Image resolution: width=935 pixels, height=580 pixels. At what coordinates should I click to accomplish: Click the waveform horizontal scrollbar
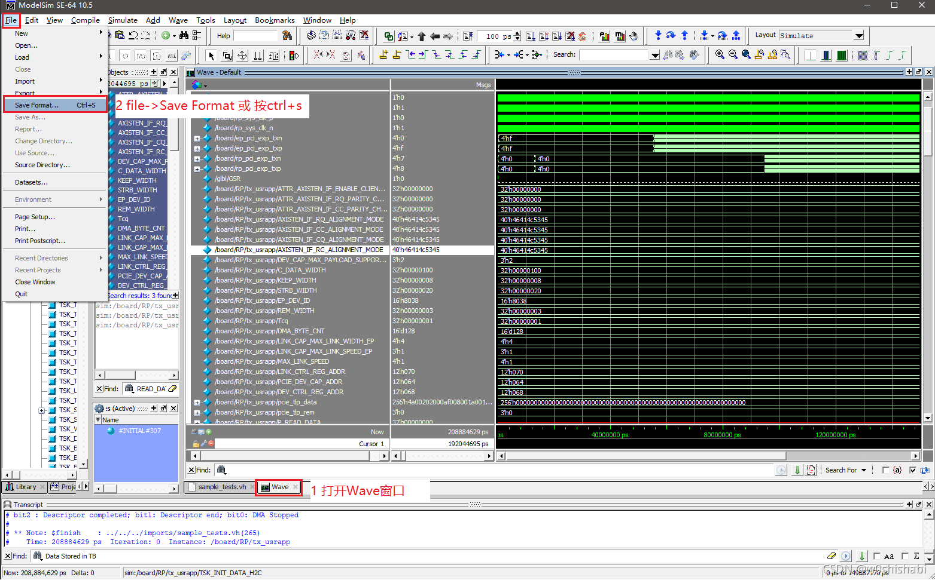(709, 456)
